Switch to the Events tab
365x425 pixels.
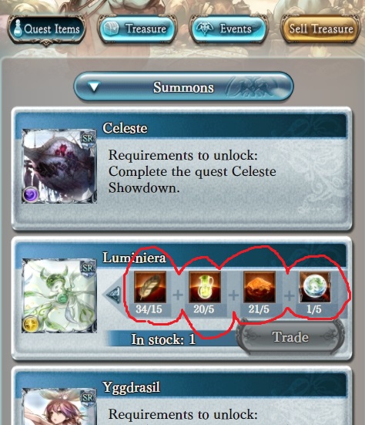[229, 29]
